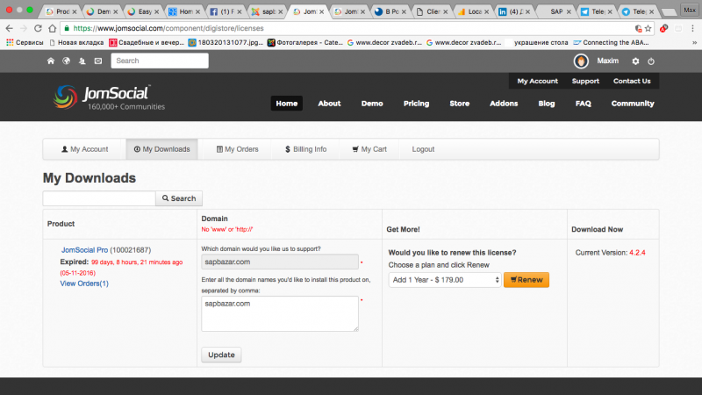The width and height of the screenshot is (702, 395).
Task: Click the View Orders(1) link
Action: [84, 284]
